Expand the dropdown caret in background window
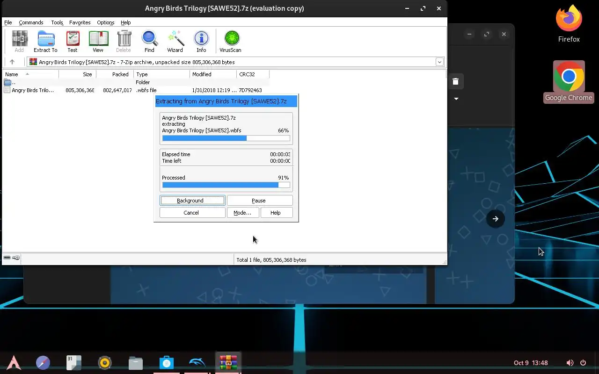The width and height of the screenshot is (599, 374). tap(456, 99)
